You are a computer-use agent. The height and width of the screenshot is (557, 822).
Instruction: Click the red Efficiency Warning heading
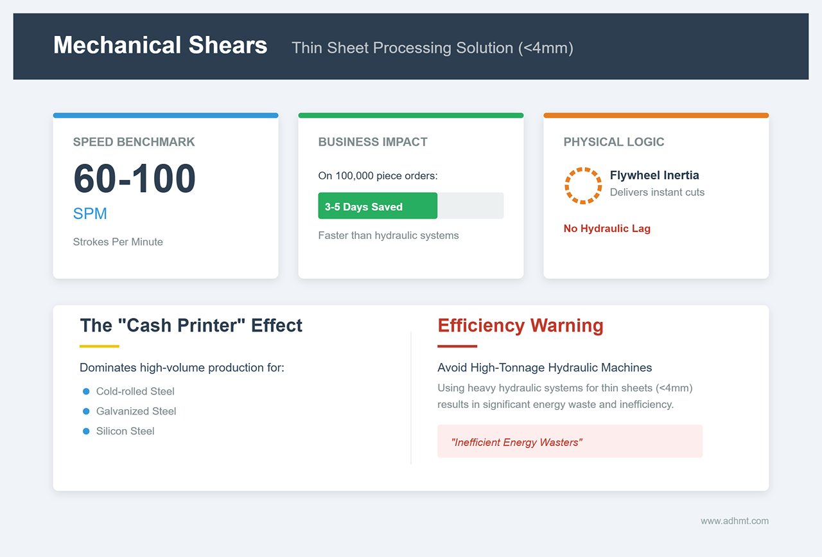(x=520, y=326)
